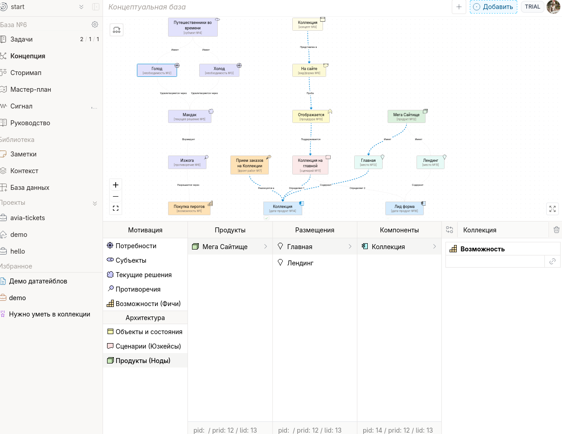This screenshot has height=434, width=562.
Task: Open the Сторимап section
Action: tap(26, 73)
